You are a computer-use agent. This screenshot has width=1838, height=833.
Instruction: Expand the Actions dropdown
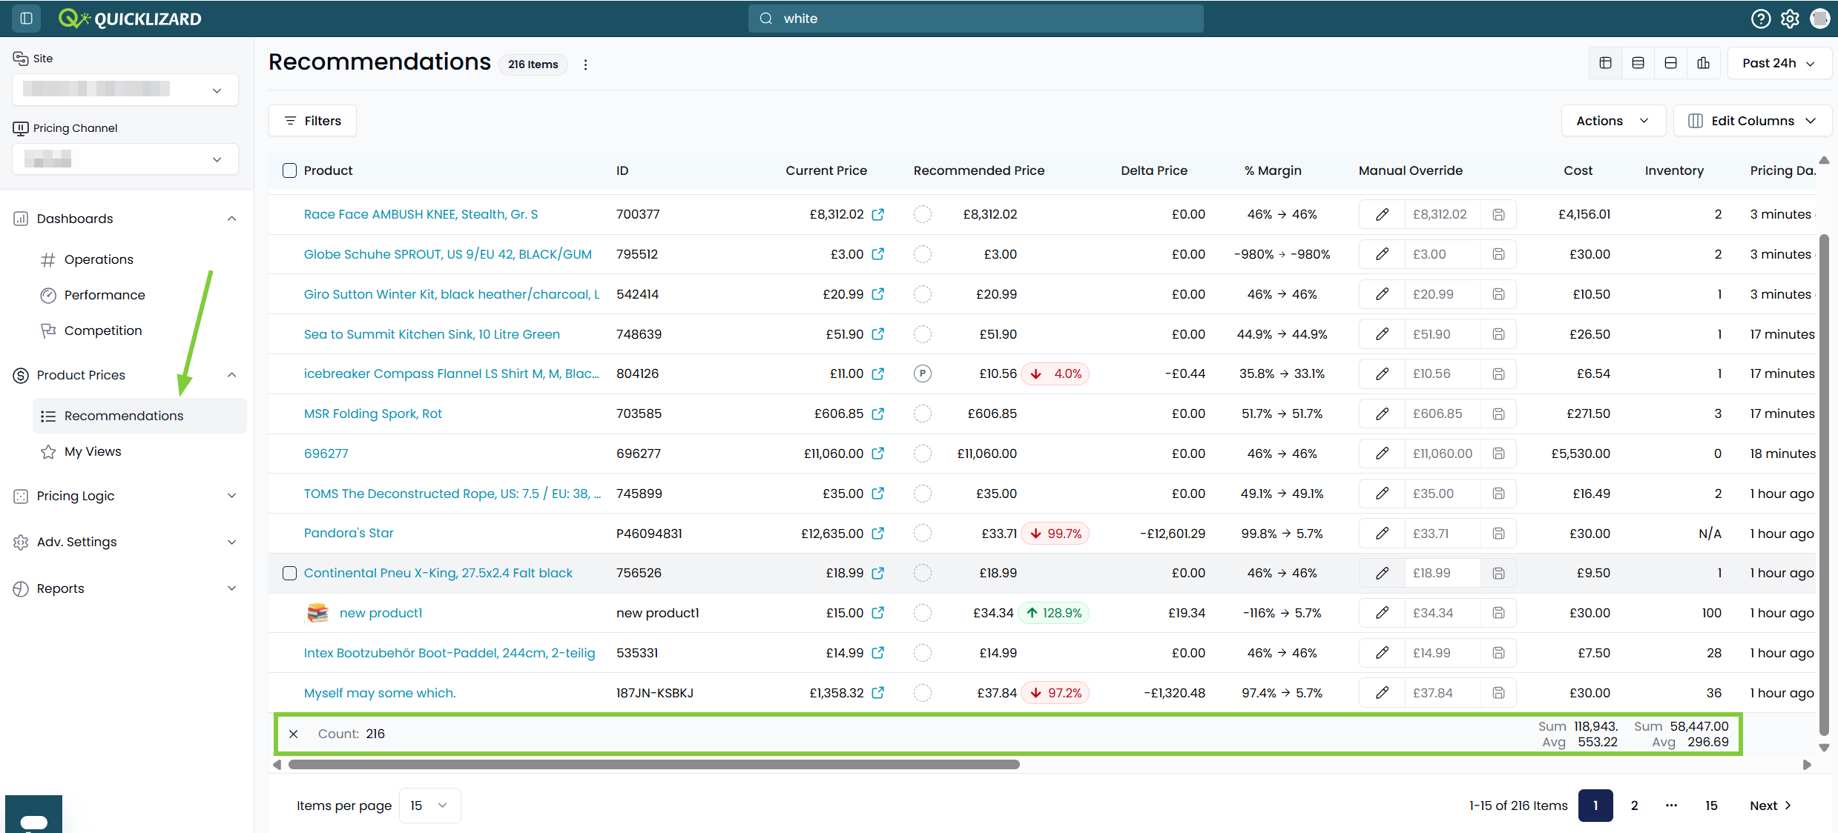[1613, 121]
